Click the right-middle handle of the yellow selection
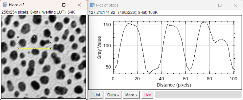Image resolution: width=243 pixels, height=100 pixels. pos(51,43)
